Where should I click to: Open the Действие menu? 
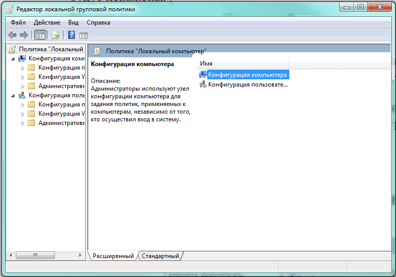point(47,23)
